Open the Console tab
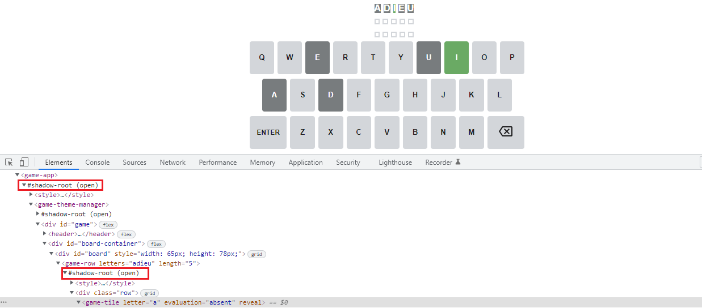Viewport: 702px width, 308px height. coord(98,162)
